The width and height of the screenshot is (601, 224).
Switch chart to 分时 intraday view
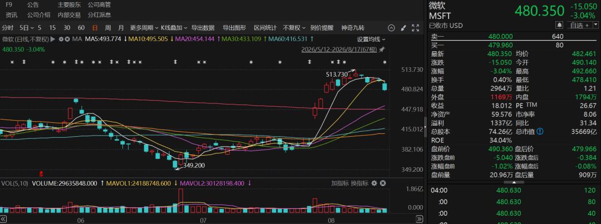[7, 28]
